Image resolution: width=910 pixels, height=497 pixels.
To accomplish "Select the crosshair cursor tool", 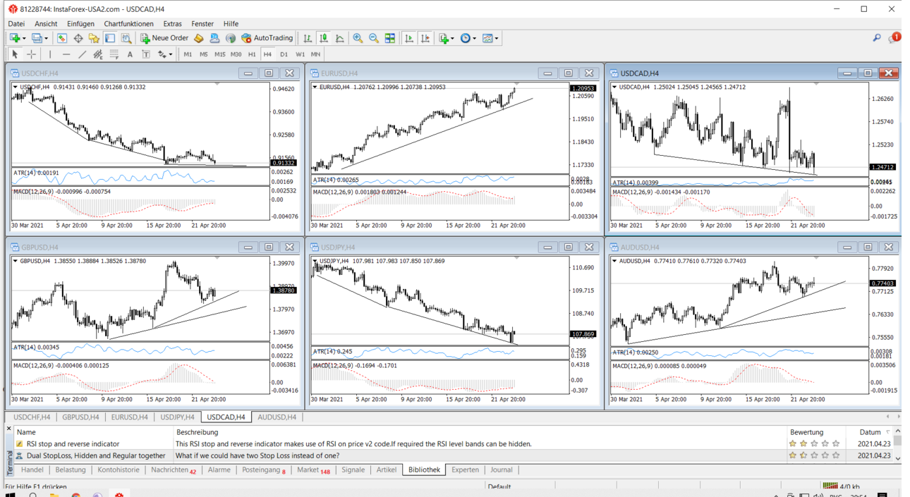I will (x=31, y=54).
